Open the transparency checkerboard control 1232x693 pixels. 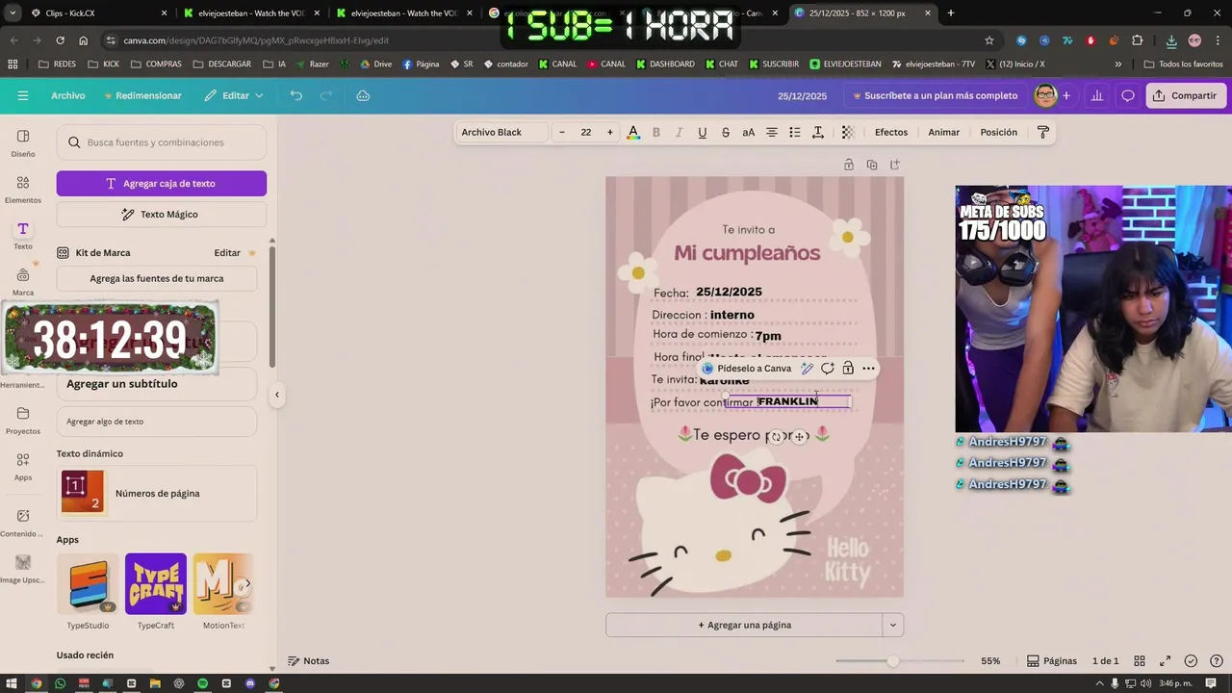pos(848,132)
